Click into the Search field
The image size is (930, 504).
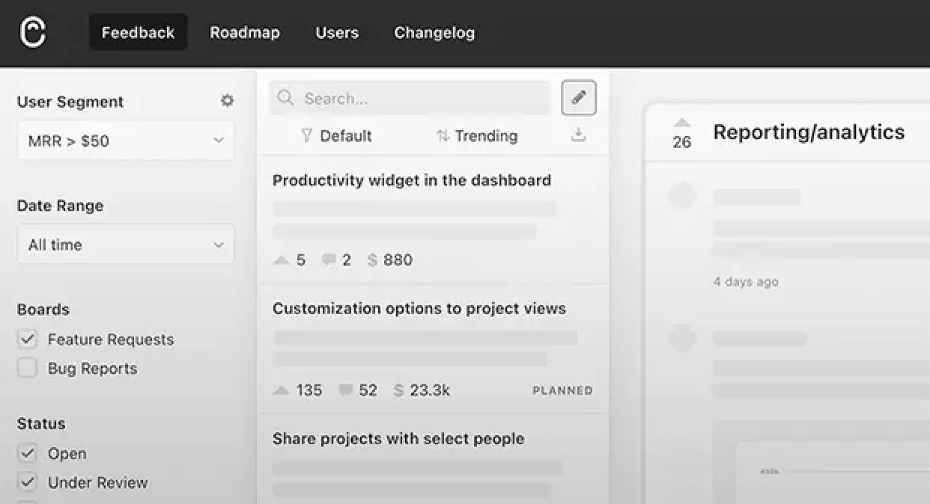419,99
